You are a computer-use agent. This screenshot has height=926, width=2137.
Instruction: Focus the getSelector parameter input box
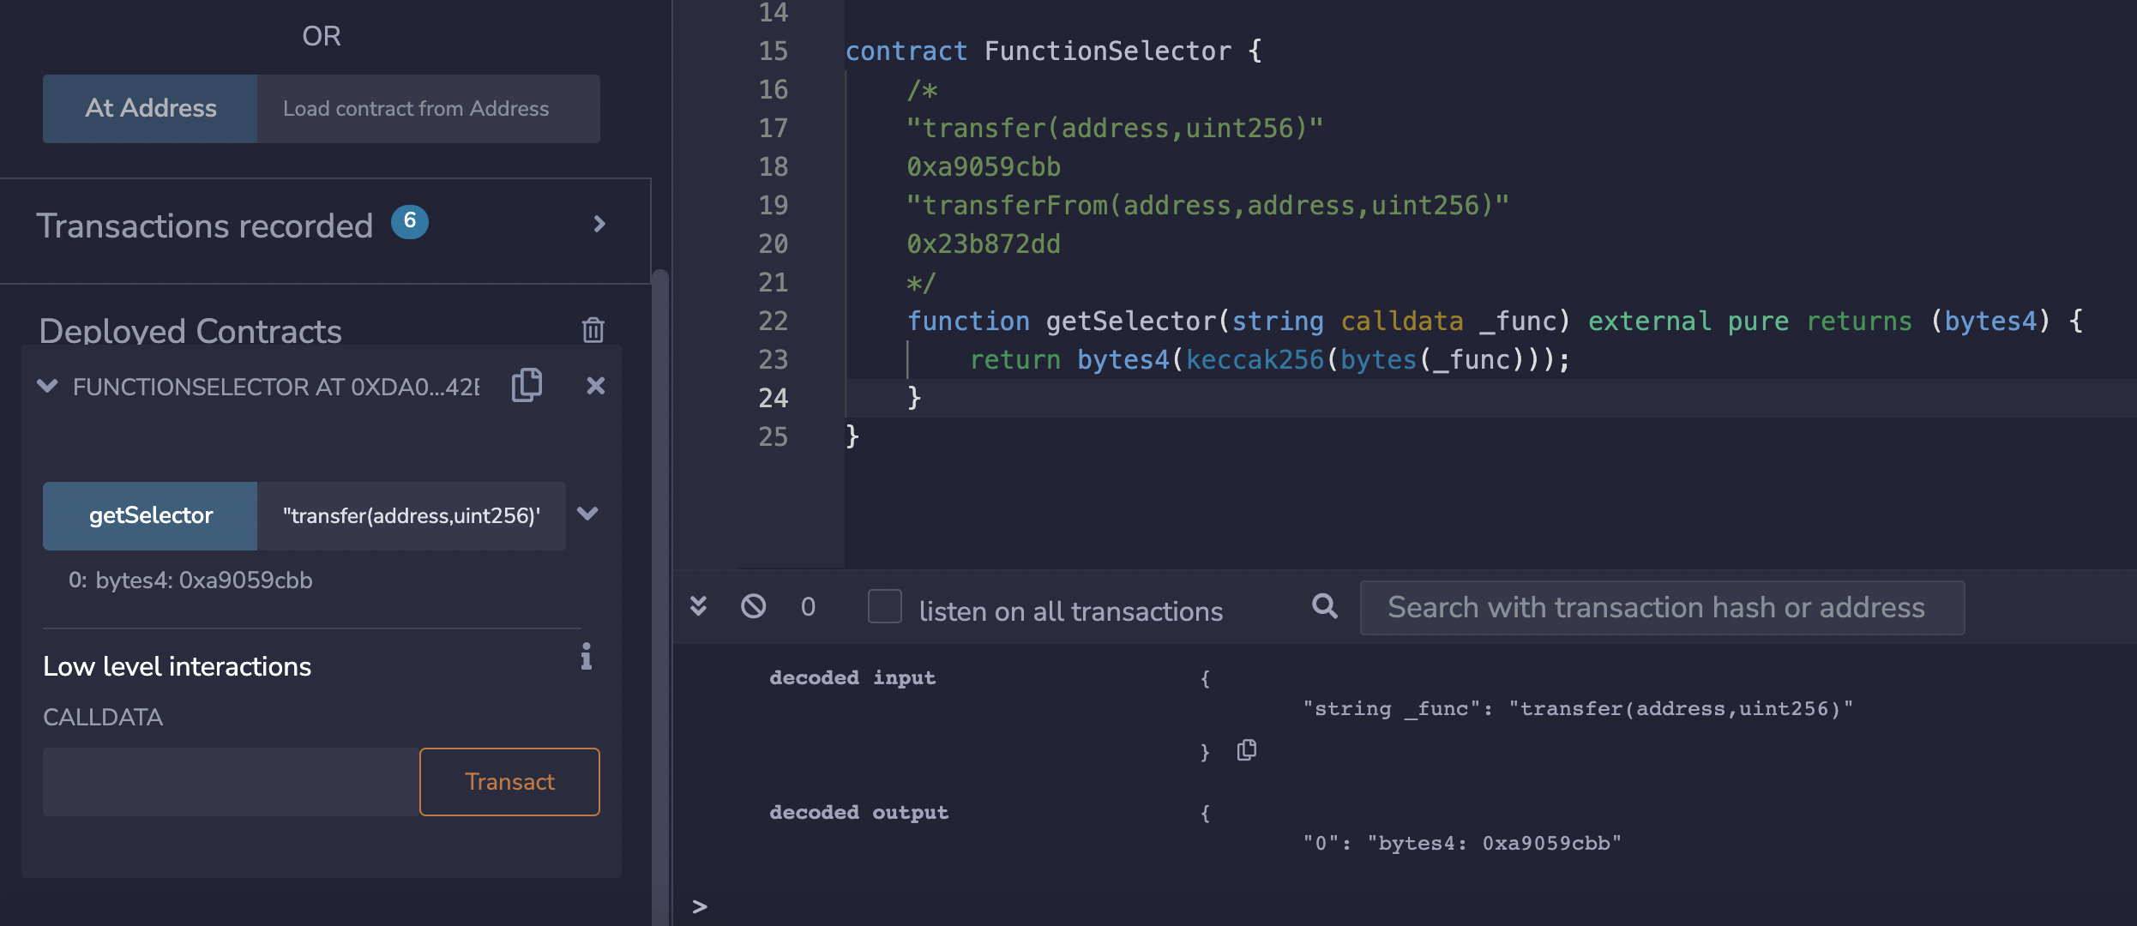[411, 515]
